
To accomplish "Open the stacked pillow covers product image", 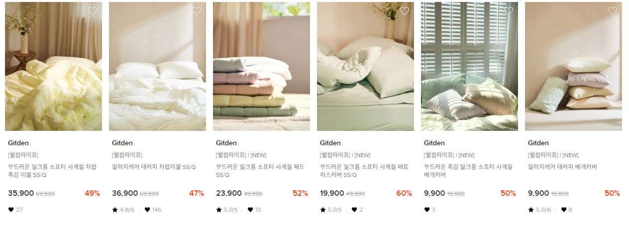I will 573,66.
